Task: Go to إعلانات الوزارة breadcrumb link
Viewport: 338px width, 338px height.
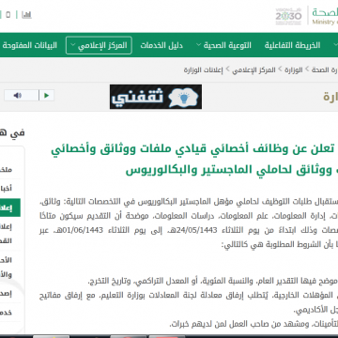Action: click(x=204, y=69)
